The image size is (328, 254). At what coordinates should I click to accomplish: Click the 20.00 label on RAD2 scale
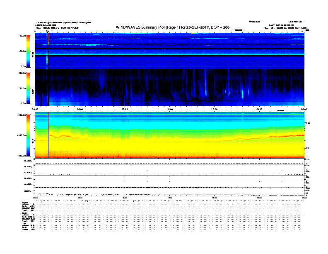[23, 51]
